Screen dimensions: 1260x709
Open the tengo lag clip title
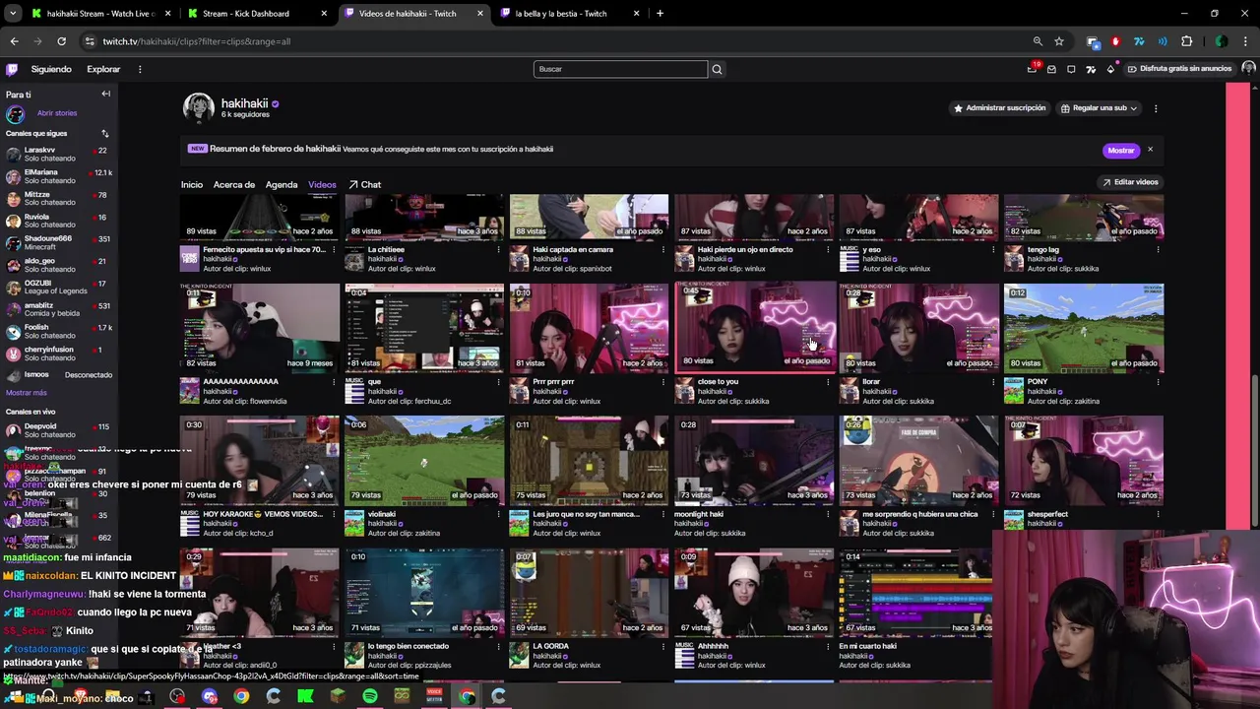[1042, 250]
